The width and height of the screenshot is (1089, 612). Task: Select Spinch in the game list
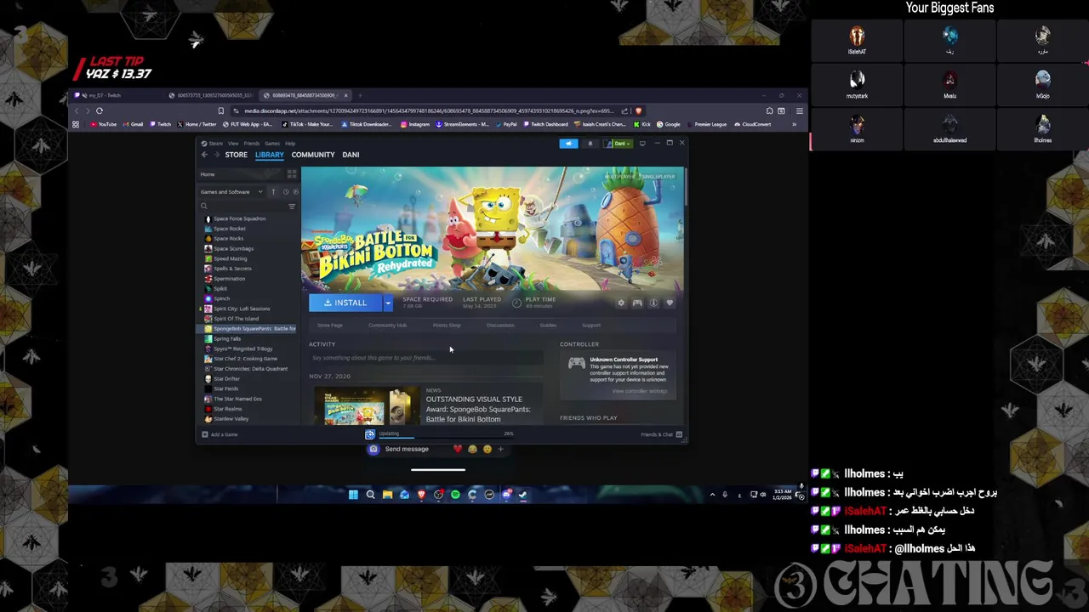[x=221, y=299]
